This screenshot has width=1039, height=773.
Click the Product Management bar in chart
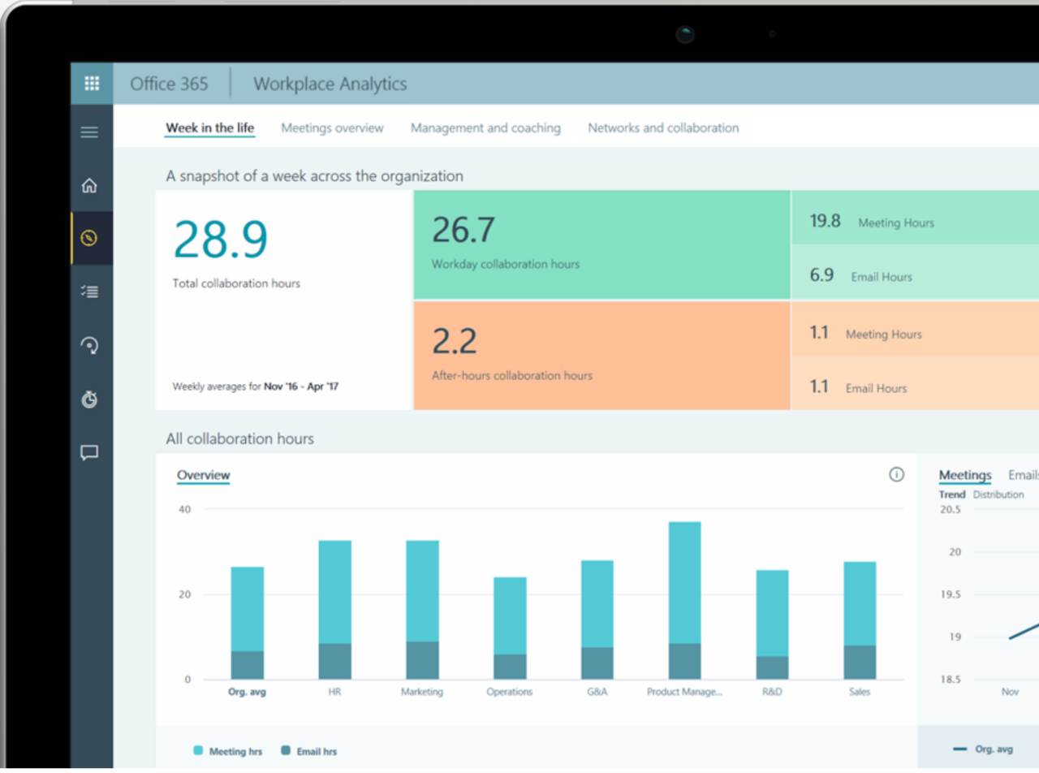click(684, 600)
